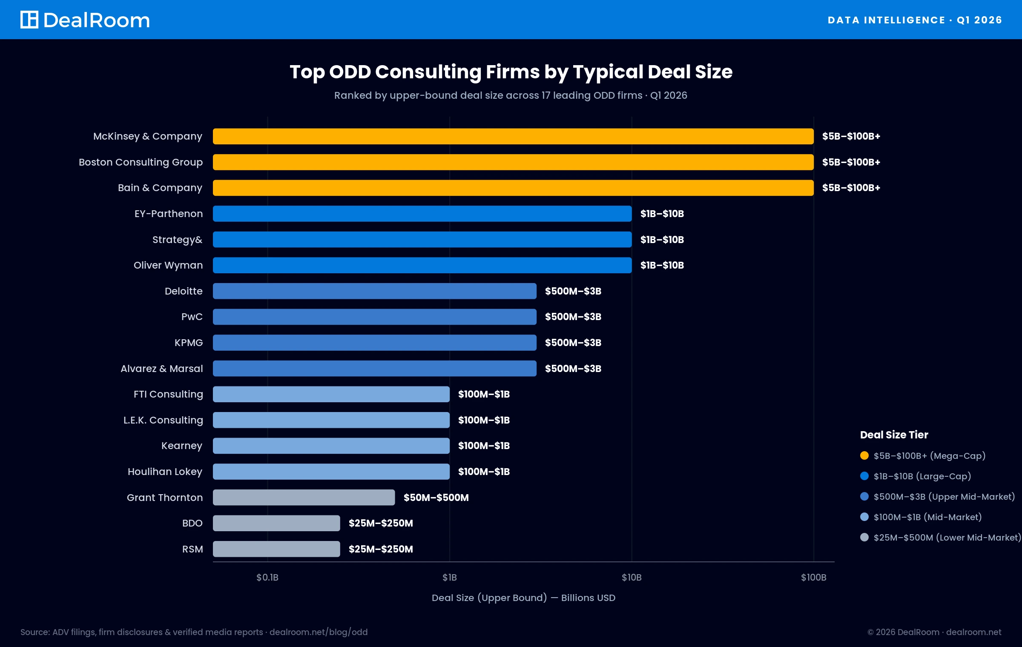
Task: Select the Strategy& bar
Action: pyautogui.click(x=422, y=240)
